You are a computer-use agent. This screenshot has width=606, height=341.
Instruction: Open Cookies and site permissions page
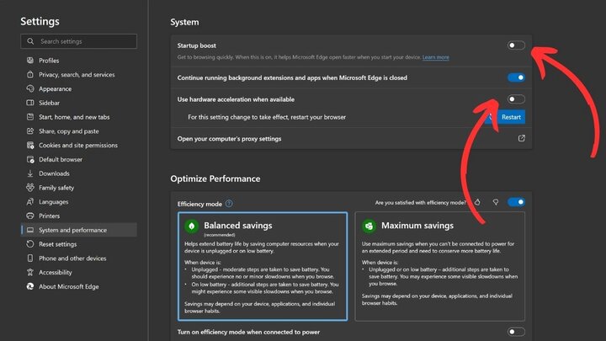(79, 145)
